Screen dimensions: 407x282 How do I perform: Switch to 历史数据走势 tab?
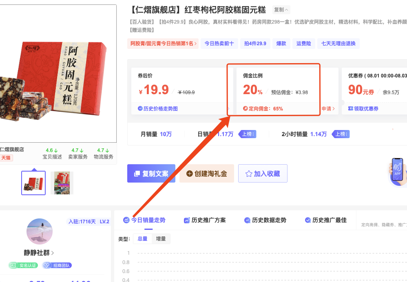point(265,220)
